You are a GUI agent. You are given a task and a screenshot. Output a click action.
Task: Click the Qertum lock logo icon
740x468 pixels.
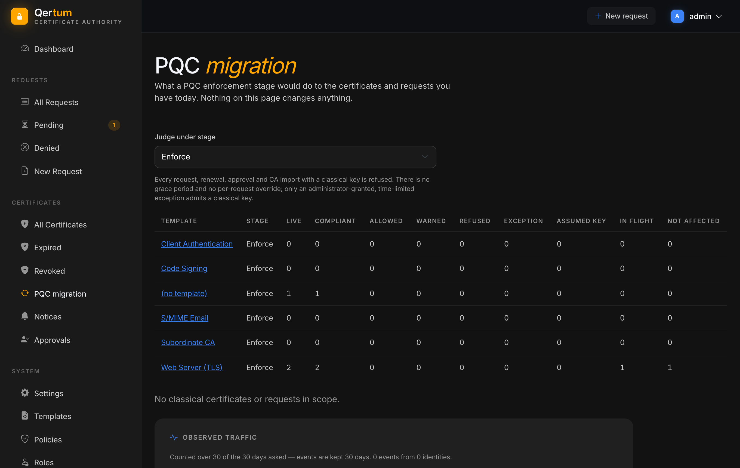19,16
